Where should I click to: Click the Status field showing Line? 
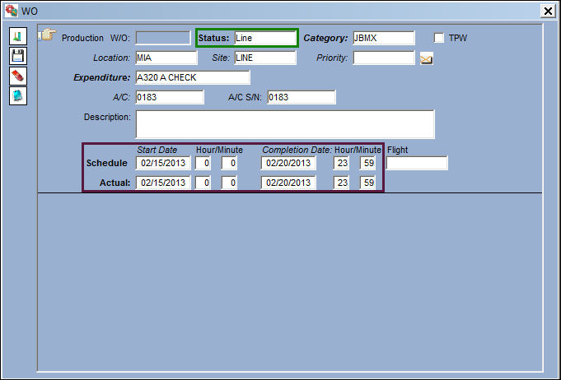click(x=265, y=38)
